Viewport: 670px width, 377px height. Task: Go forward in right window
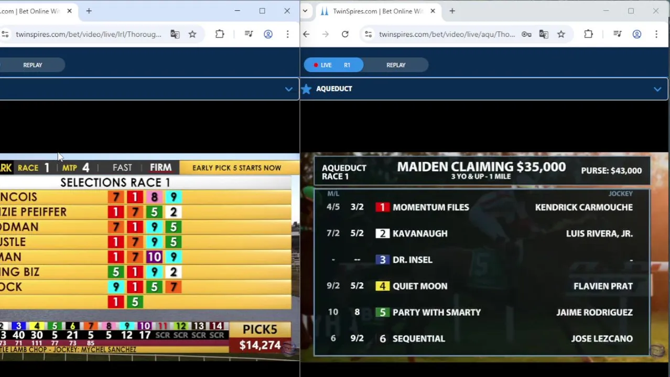326,34
